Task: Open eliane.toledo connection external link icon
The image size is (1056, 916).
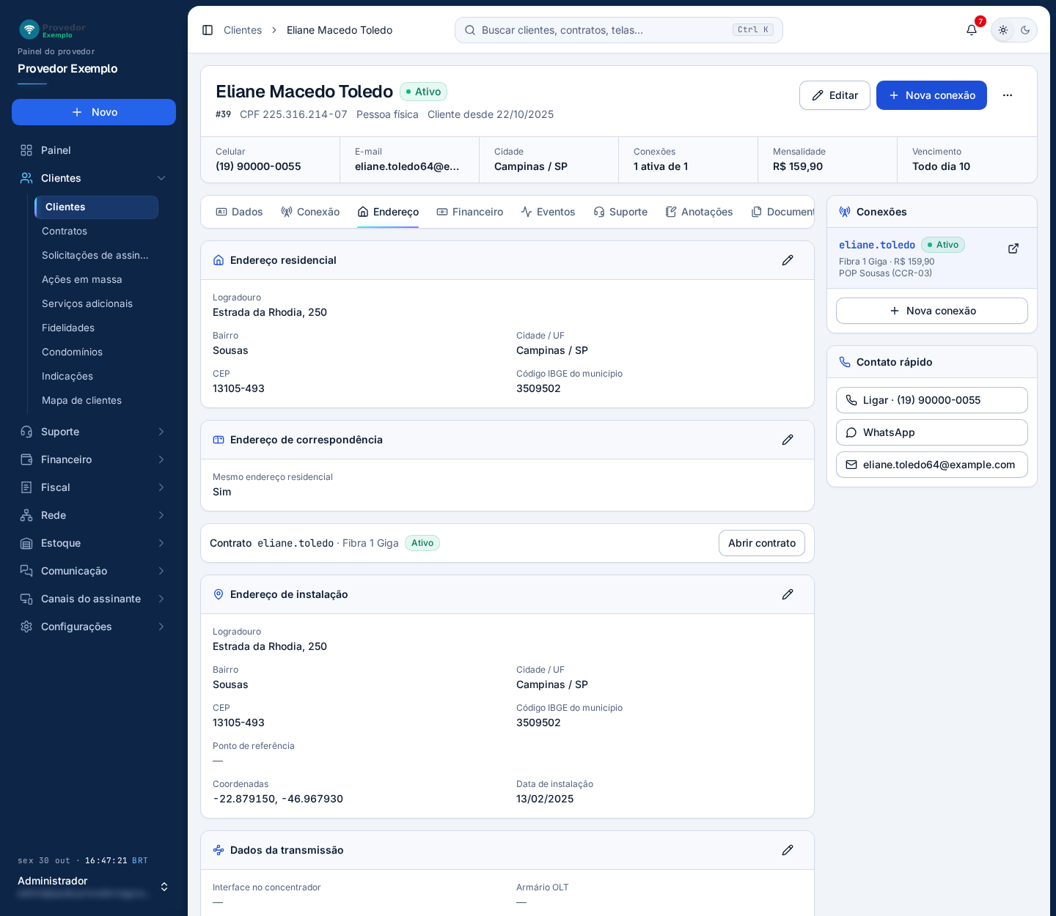Action: [1013, 248]
